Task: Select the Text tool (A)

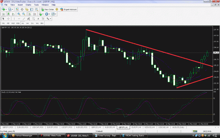Action: tap(38, 19)
